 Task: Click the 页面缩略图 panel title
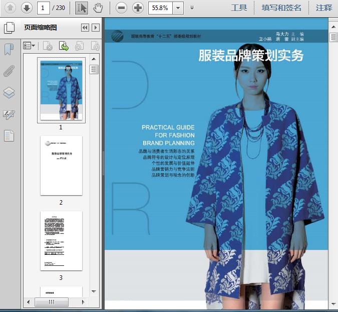click(41, 28)
